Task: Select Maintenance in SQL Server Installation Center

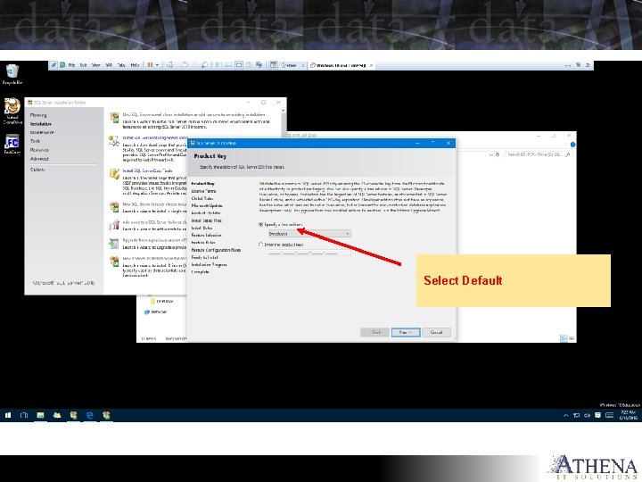Action: click(42, 132)
